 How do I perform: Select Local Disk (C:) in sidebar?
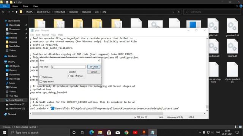click(x=16, y=100)
